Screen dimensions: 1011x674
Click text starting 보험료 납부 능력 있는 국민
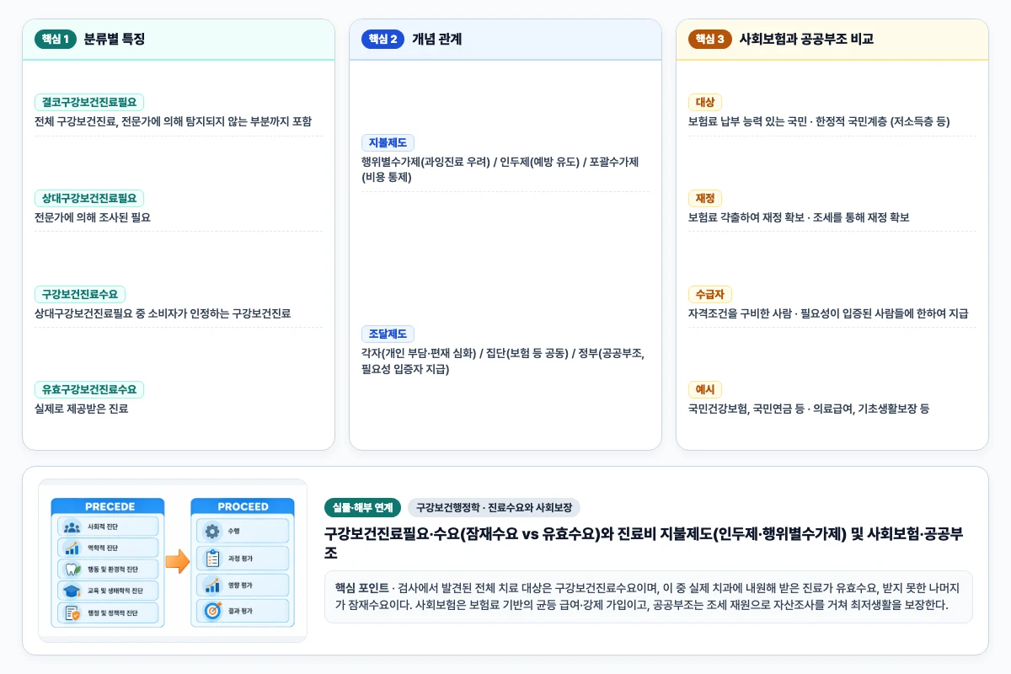[819, 121]
